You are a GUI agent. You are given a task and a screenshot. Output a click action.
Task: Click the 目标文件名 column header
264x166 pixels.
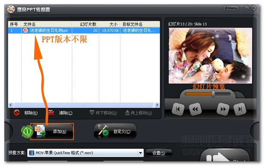click(140, 24)
